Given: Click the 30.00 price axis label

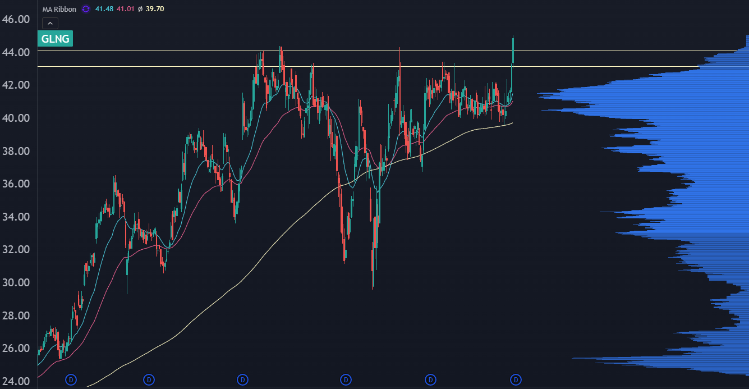Looking at the screenshot, I should [16, 282].
